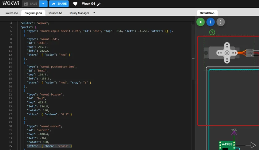Select the A4988 driver chip
The image size is (259, 150).
pyautogui.click(x=227, y=145)
